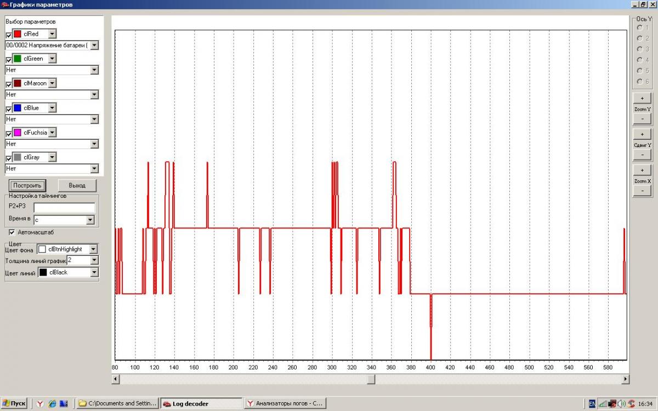Click the Сдвиг Y plus button
The width and height of the screenshot is (658, 411).
642,134
